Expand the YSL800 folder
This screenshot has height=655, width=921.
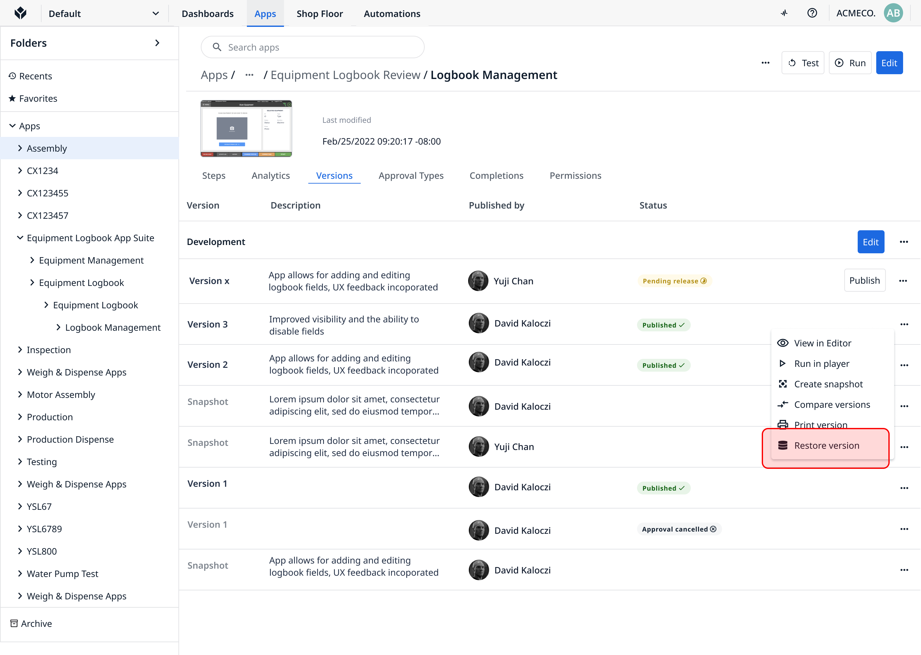[x=20, y=551]
